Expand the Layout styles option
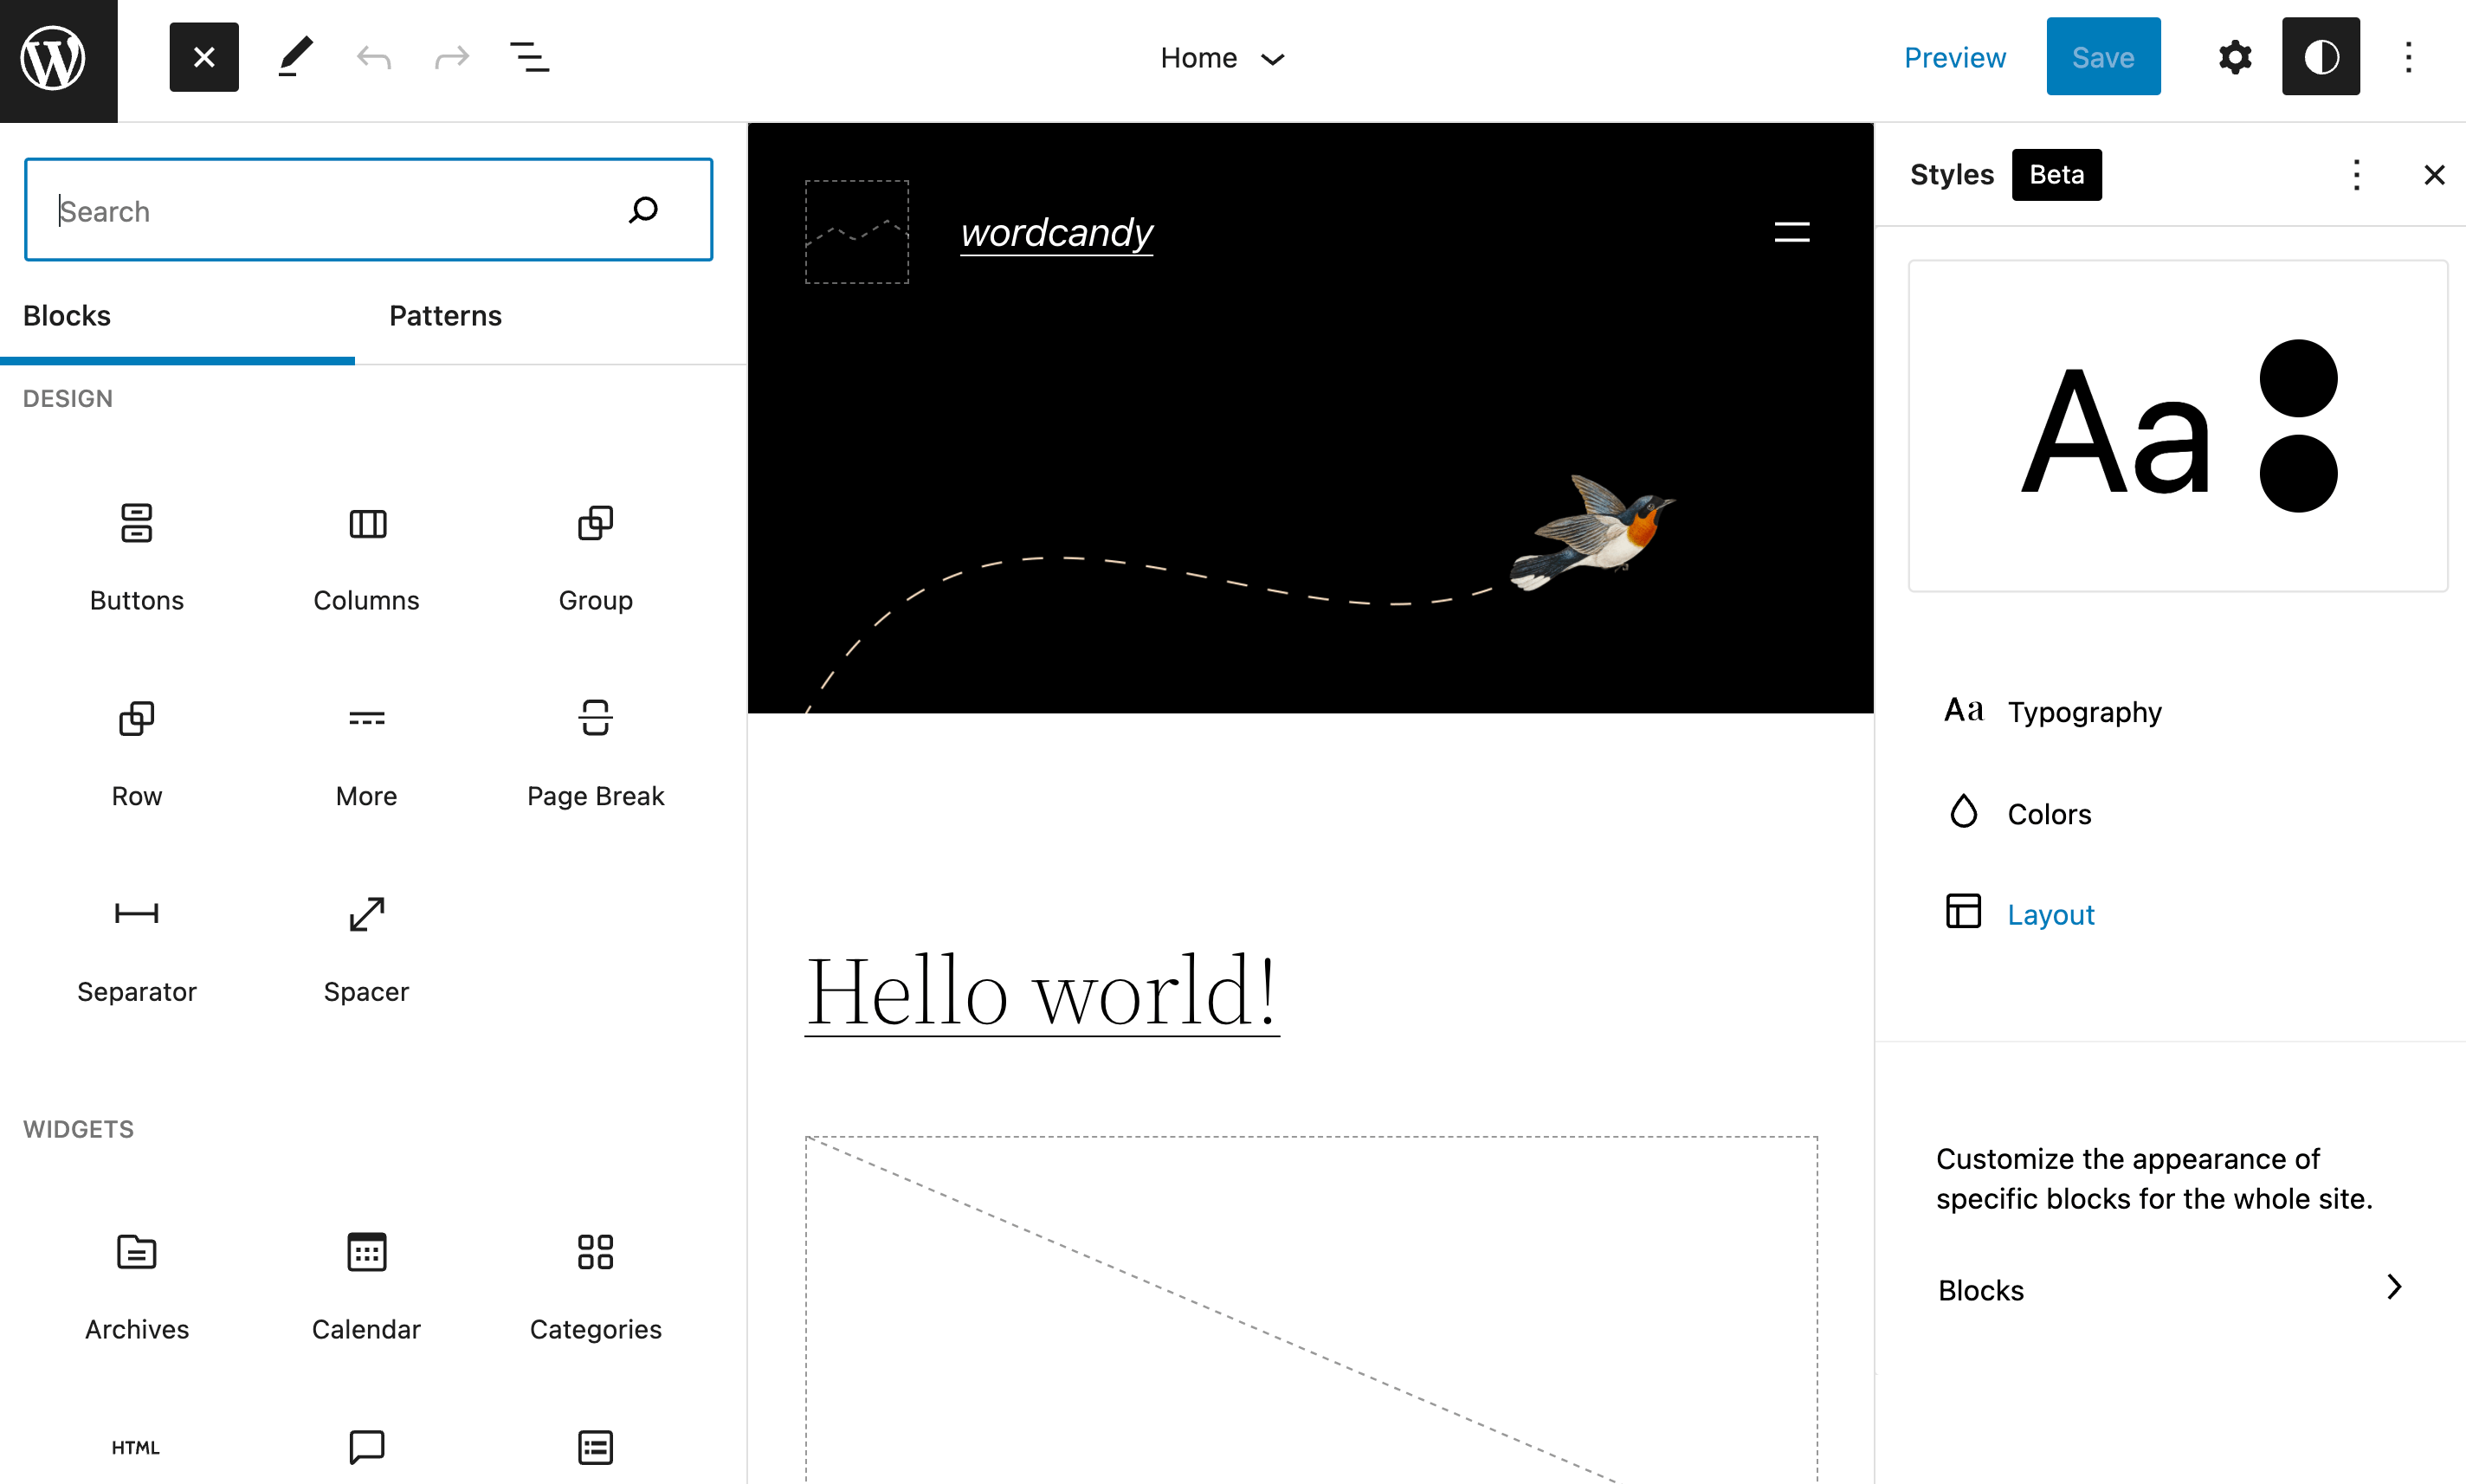2466x1484 pixels. pyautogui.click(x=2050, y=912)
